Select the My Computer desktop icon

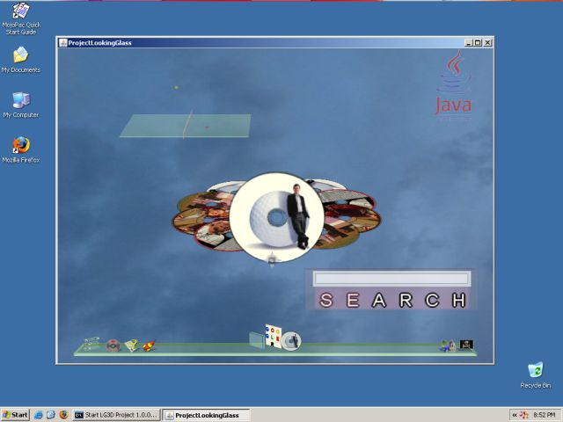point(21,105)
